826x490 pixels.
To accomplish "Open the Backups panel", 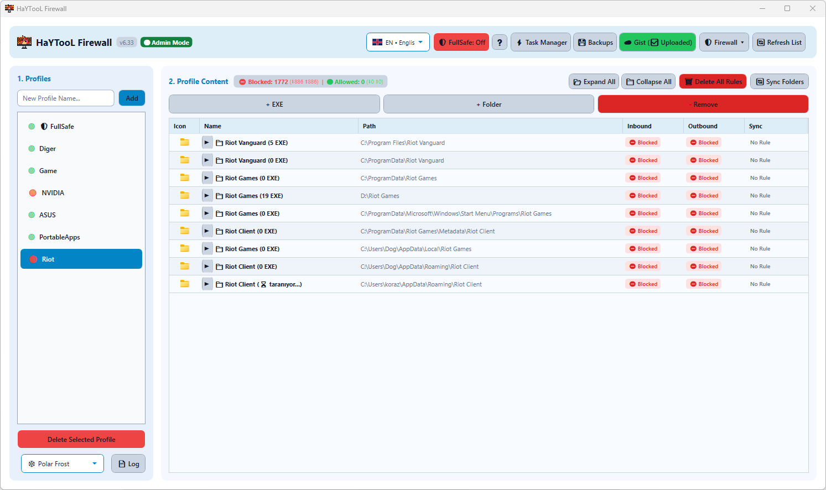I will (x=595, y=43).
